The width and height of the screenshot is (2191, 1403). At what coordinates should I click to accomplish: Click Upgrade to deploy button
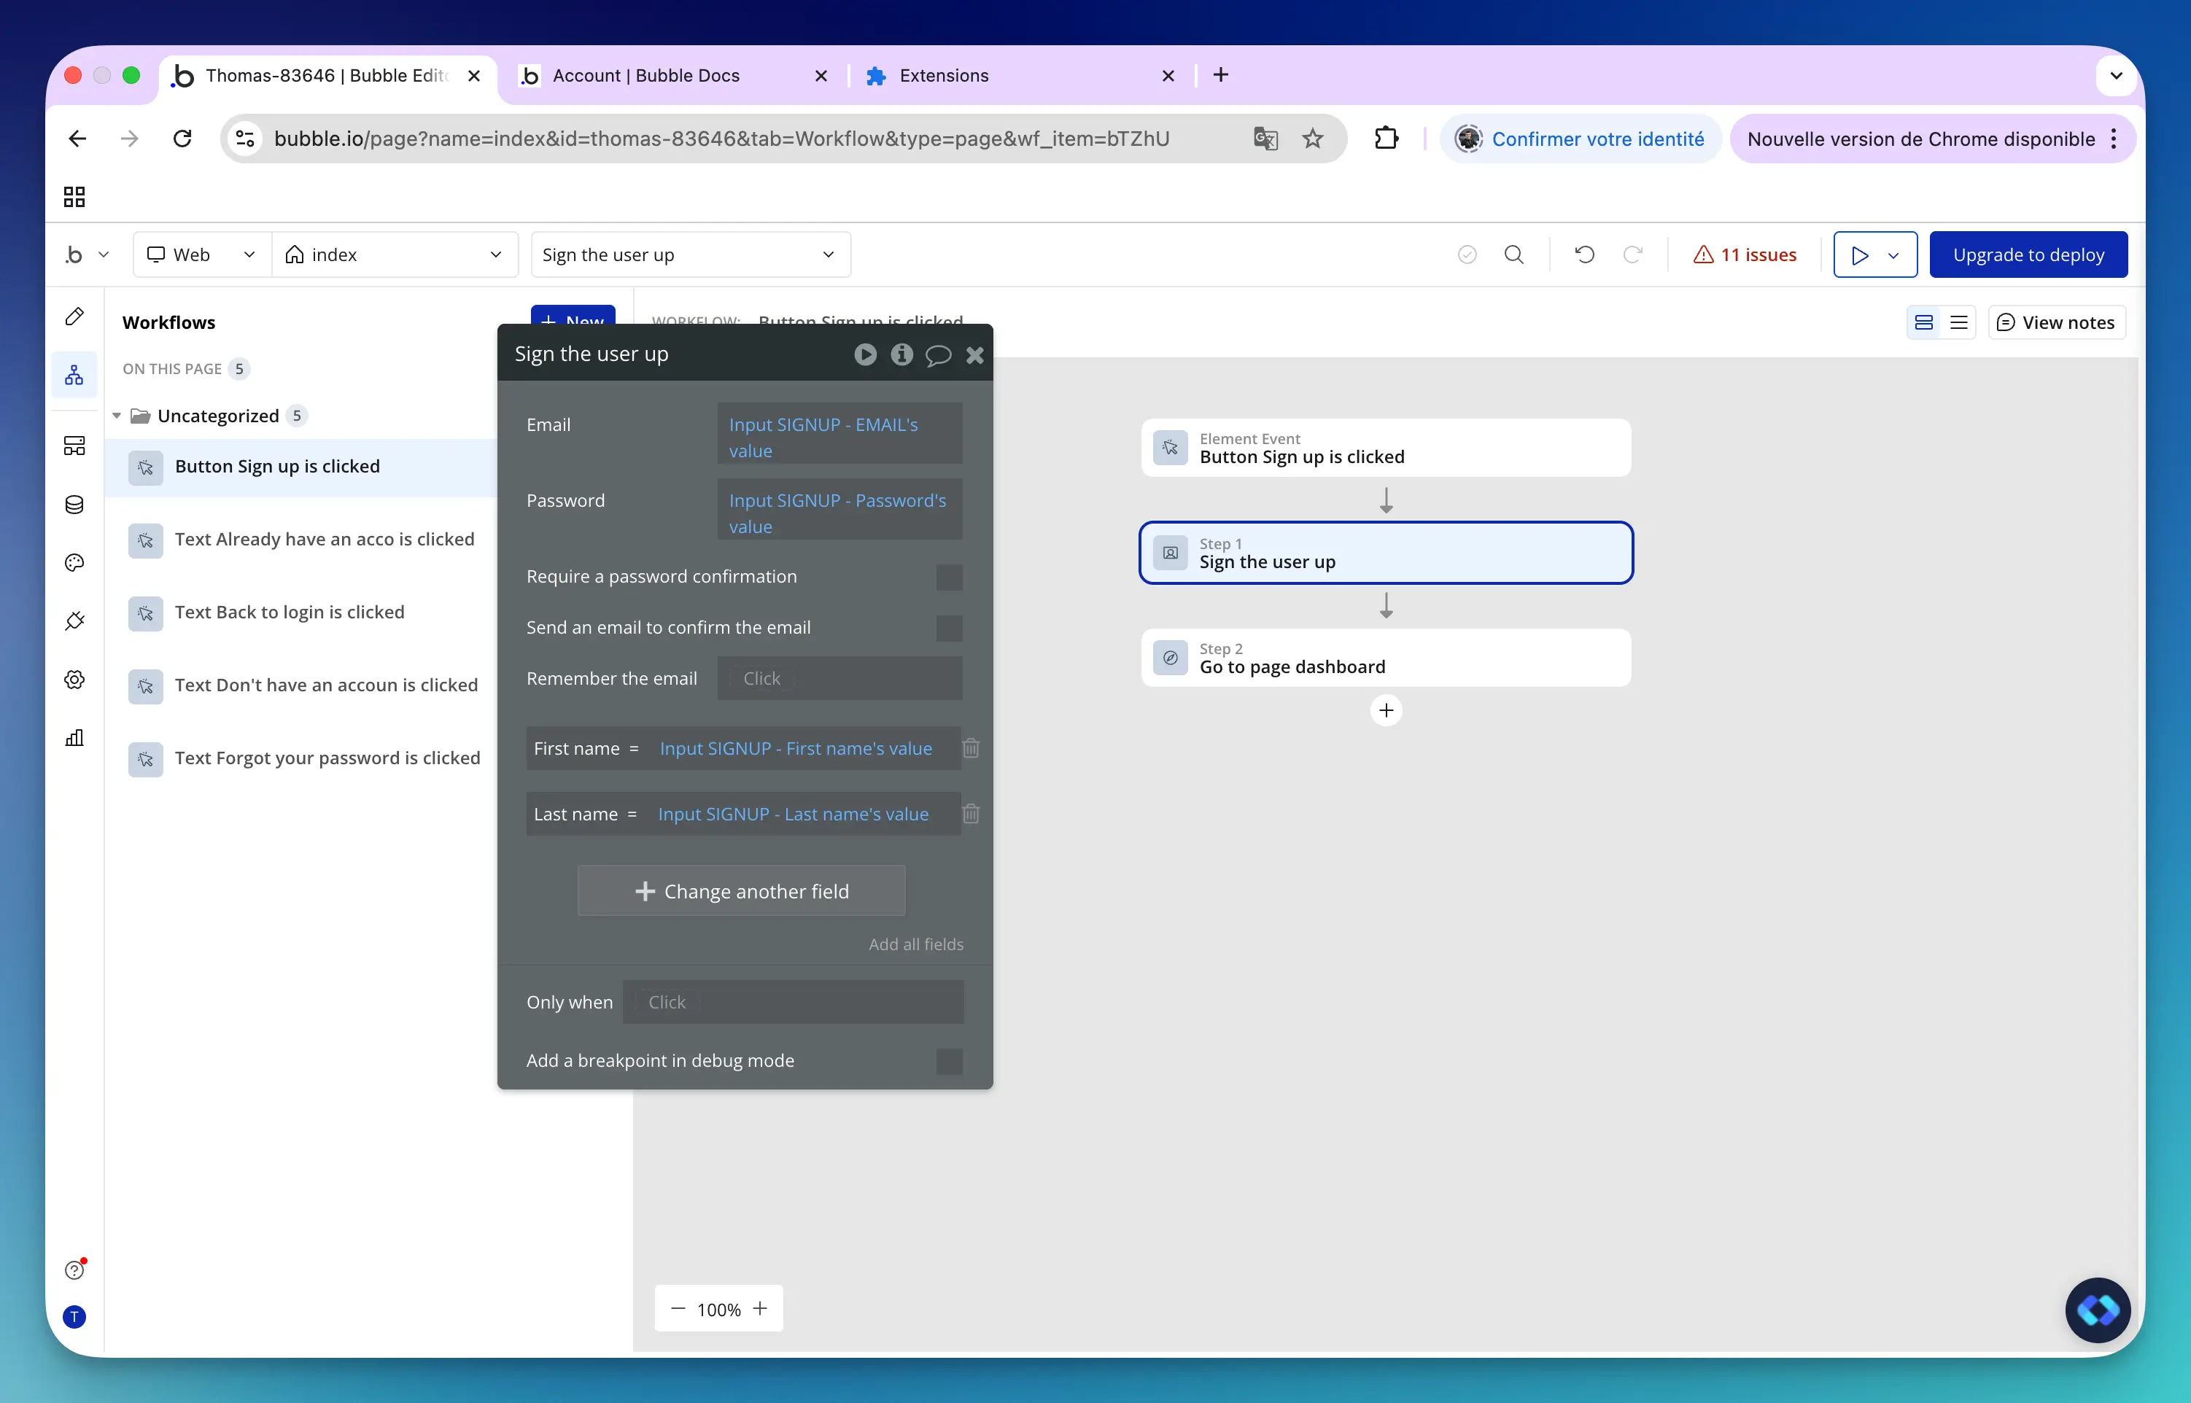(x=2029, y=255)
